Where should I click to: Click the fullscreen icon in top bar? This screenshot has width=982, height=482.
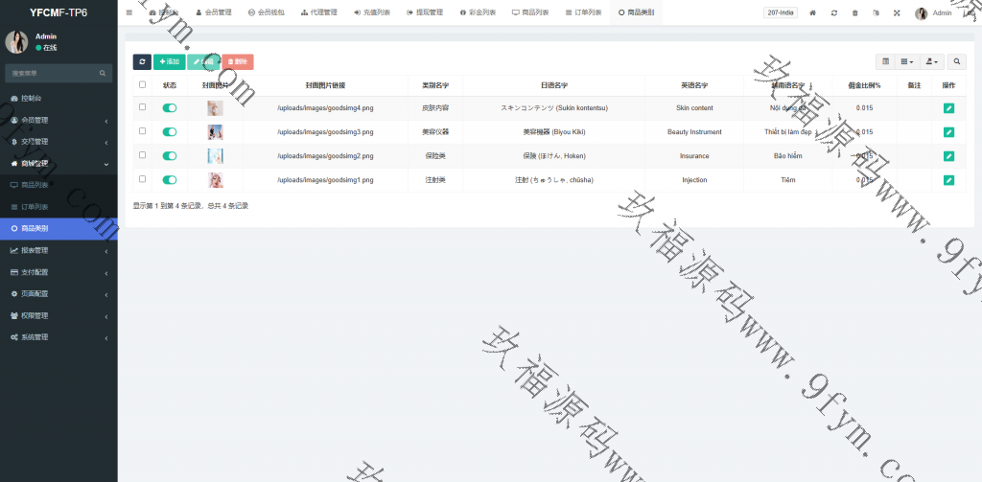pyautogui.click(x=897, y=12)
